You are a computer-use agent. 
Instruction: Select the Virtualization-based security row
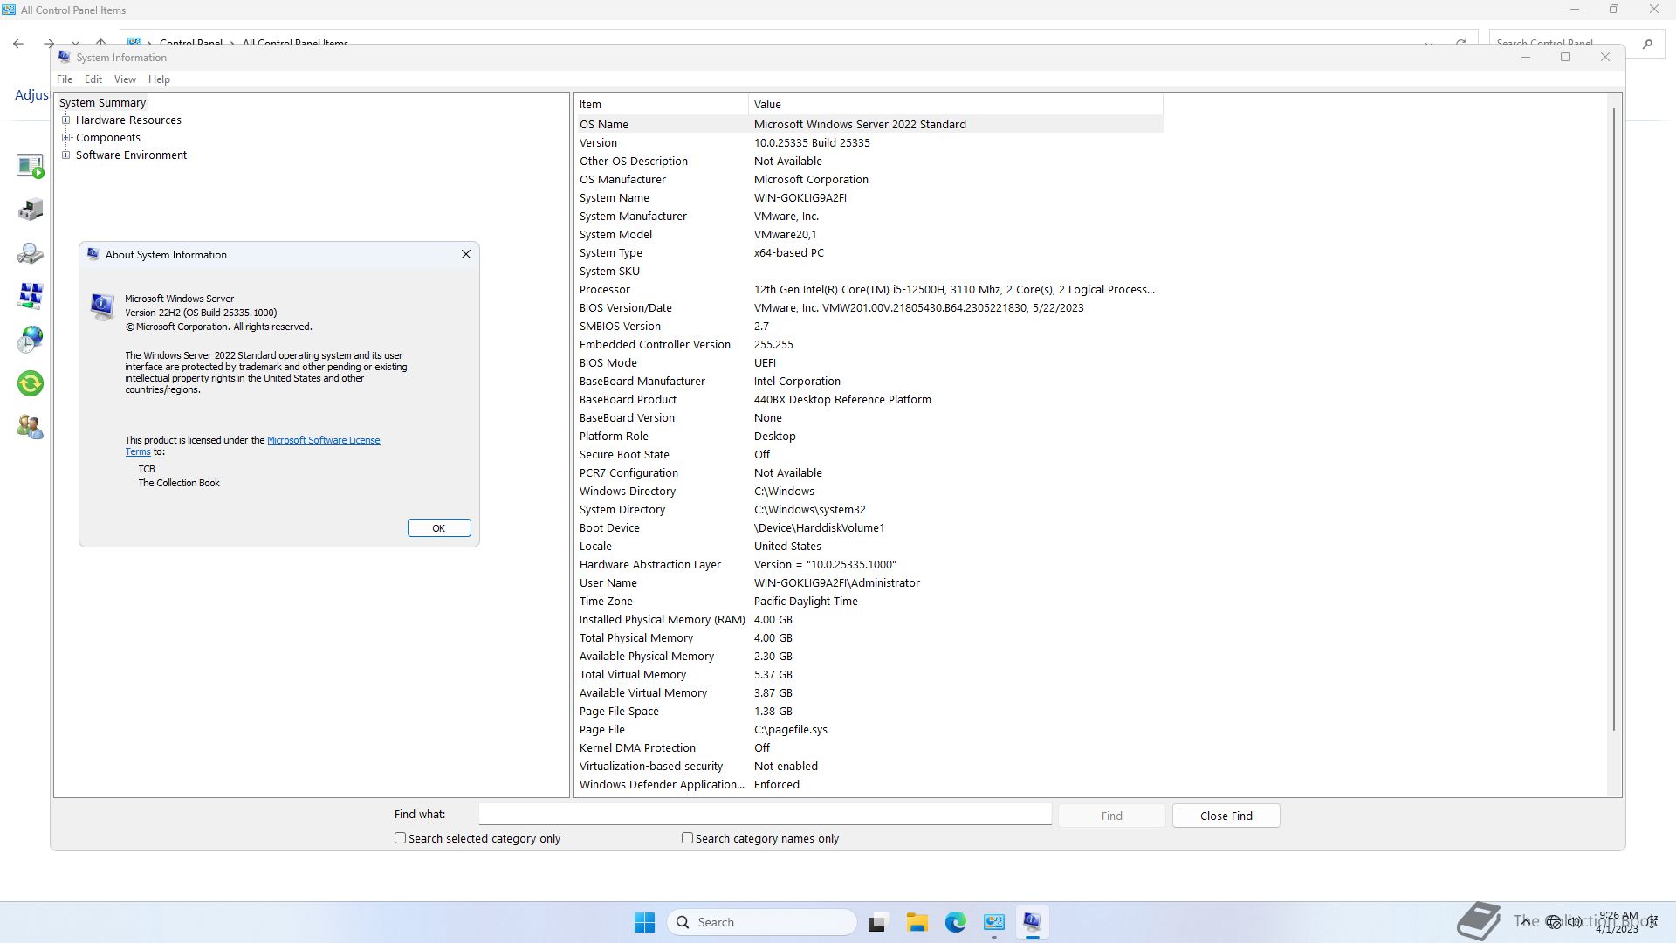click(x=869, y=766)
